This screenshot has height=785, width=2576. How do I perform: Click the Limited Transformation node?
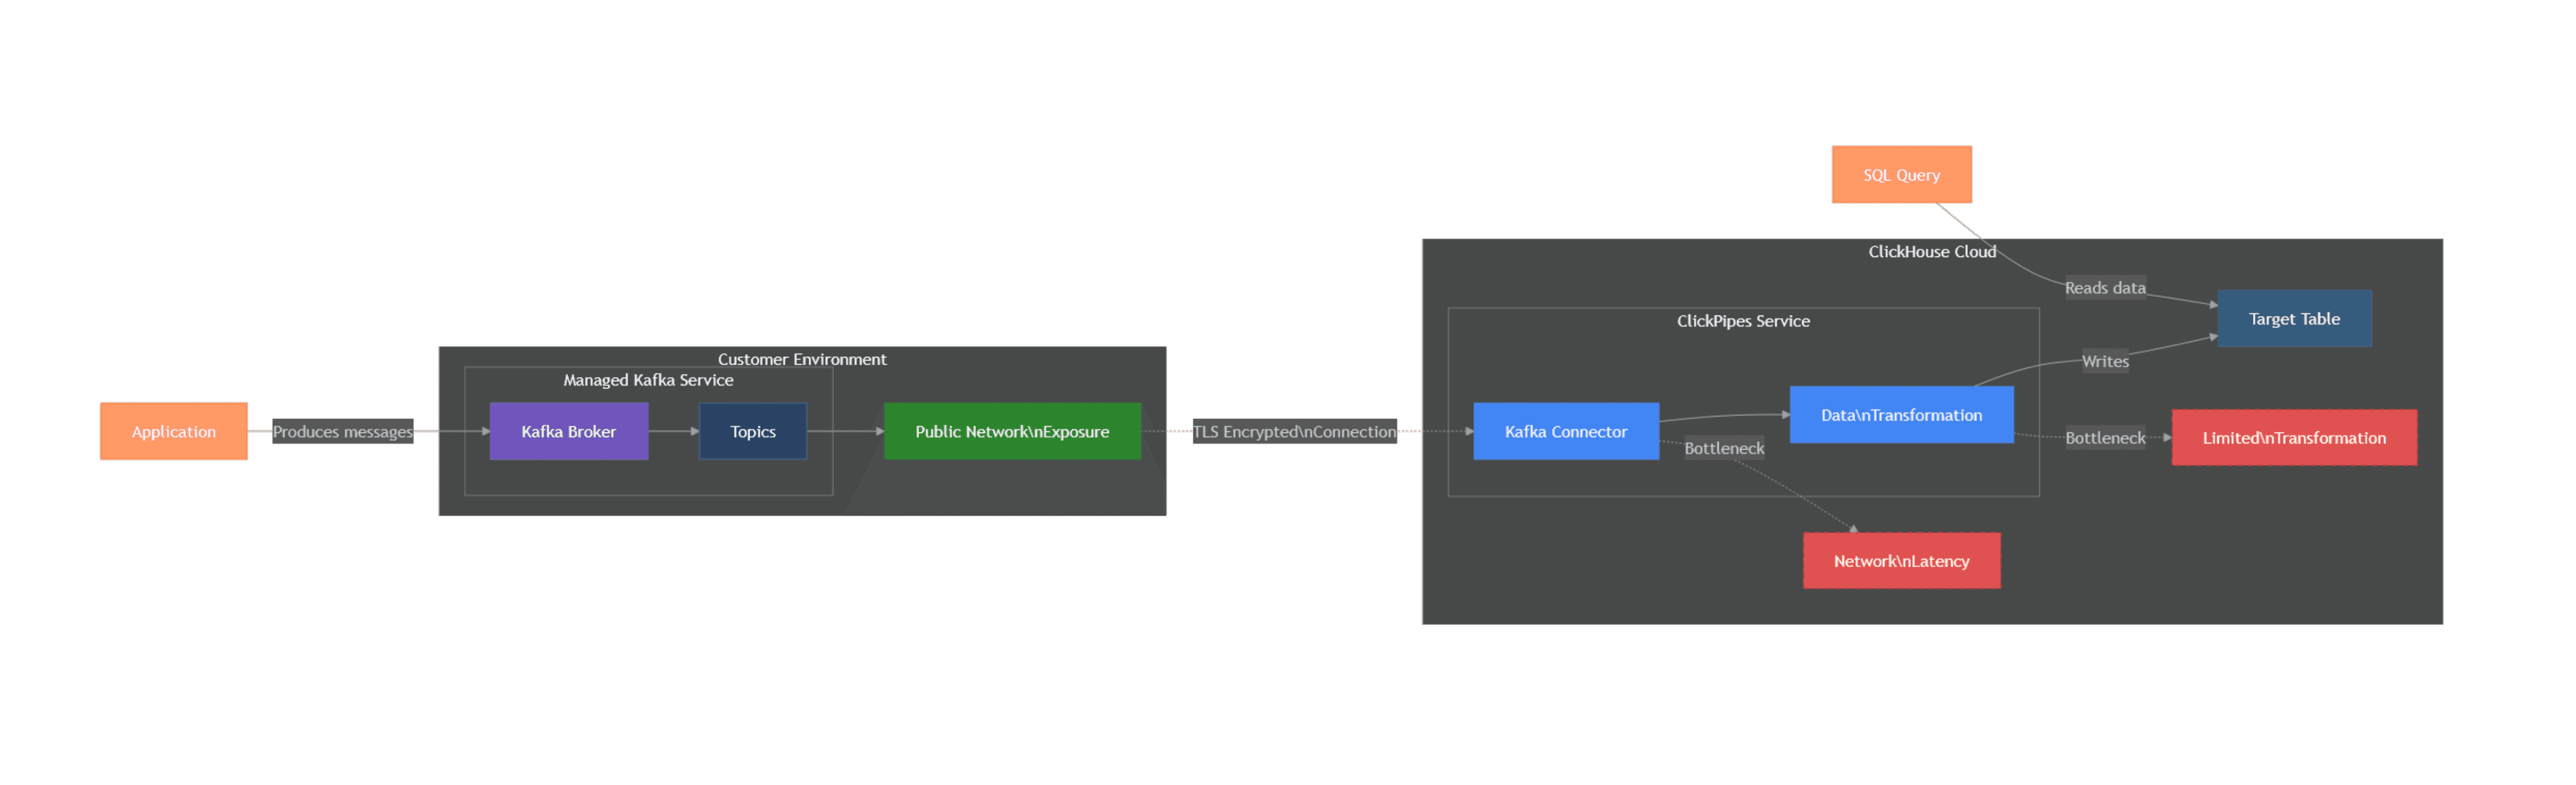coord(2293,437)
